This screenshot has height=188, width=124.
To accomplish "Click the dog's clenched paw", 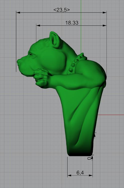I will click(x=41, y=78).
